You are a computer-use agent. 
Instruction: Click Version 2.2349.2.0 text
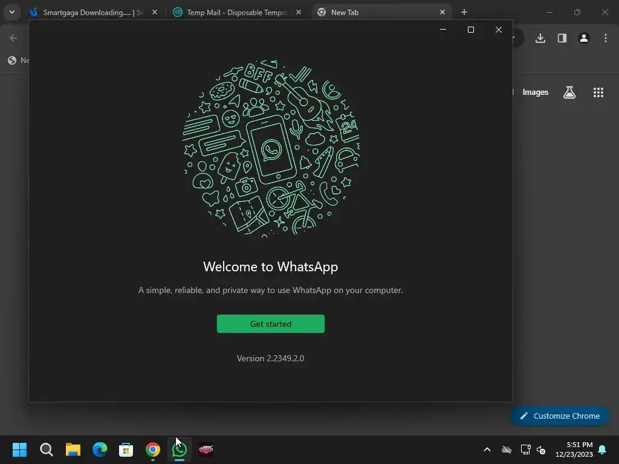(x=270, y=358)
